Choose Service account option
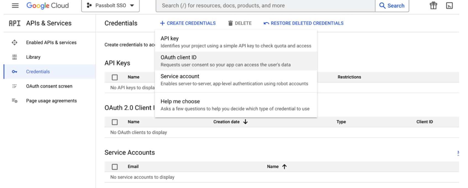Image resolution: width=468 pixels, height=188 pixels. 236,80
